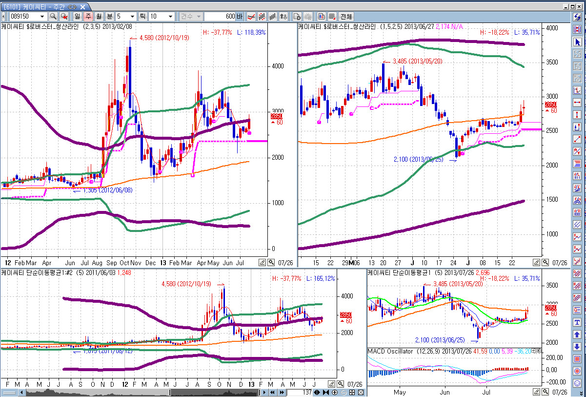Select the tick (틱) period button
This screenshot has height=397, width=586.
[143, 16]
